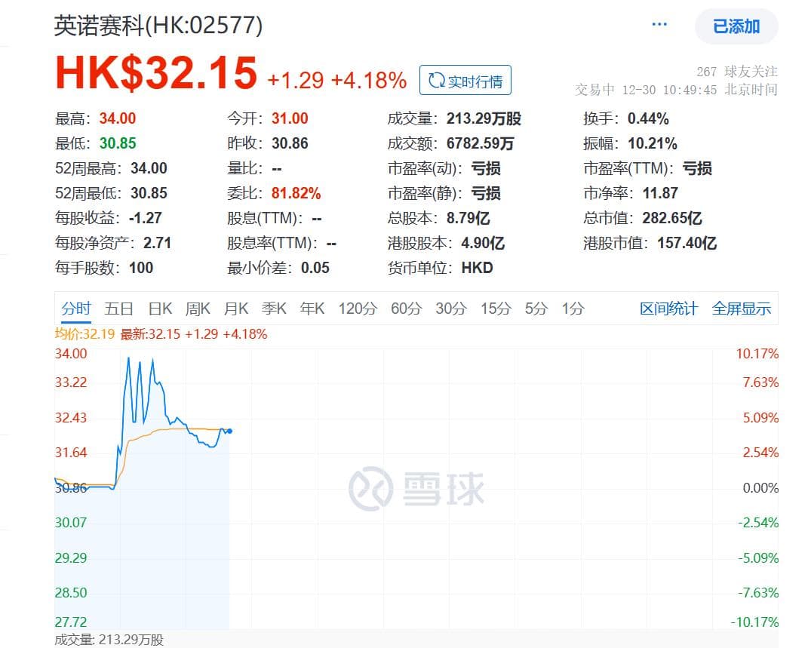Select the 年K yearly chart tab
The height and width of the screenshot is (648, 811).
tap(312, 309)
